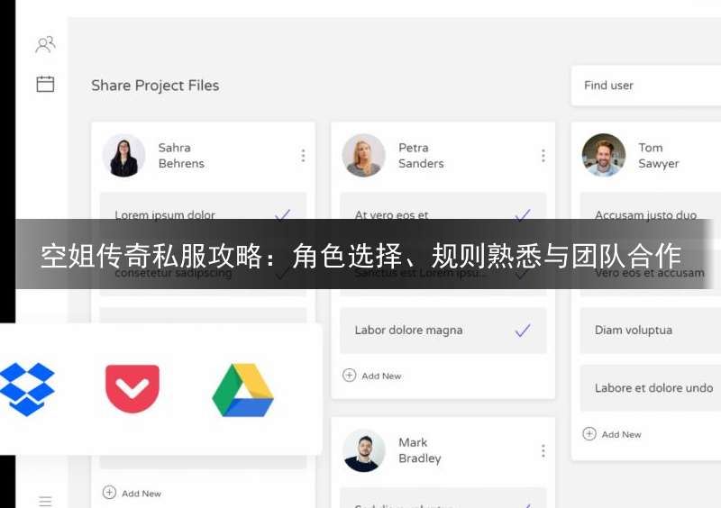721x508 pixels.
Task: Open the users/contacts sidebar icon
Action: (x=46, y=45)
